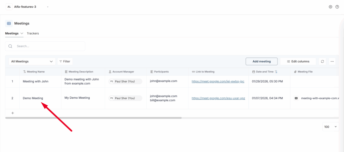
Task: Open the Edit columns button
Action: pyautogui.click(x=298, y=61)
